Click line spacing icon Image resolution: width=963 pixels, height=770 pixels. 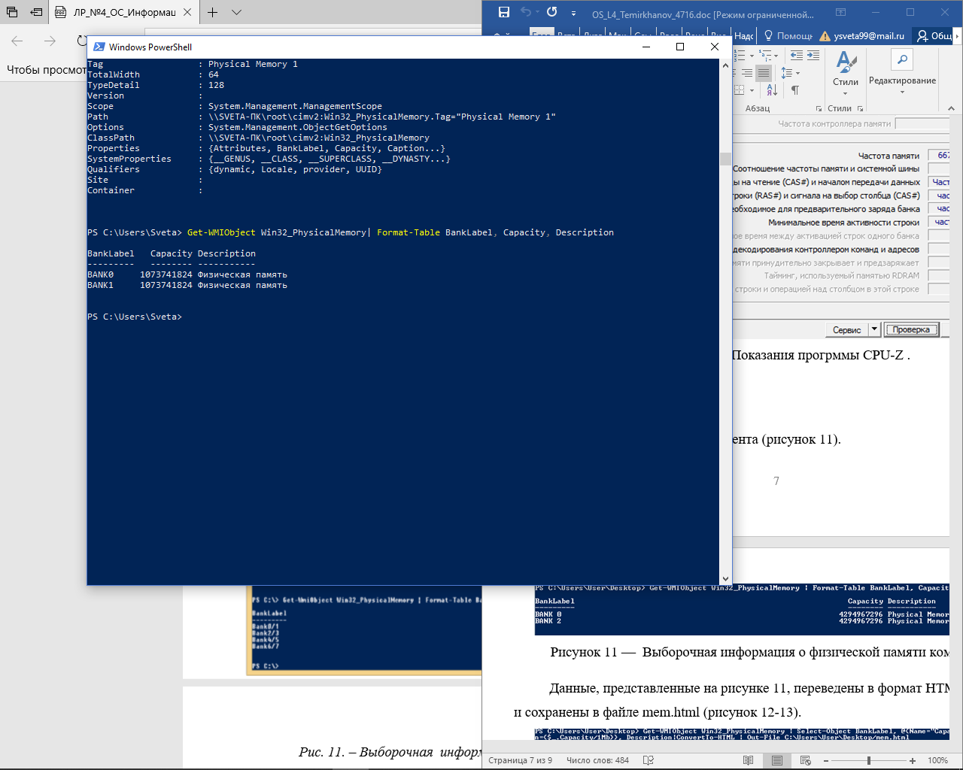click(786, 73)
